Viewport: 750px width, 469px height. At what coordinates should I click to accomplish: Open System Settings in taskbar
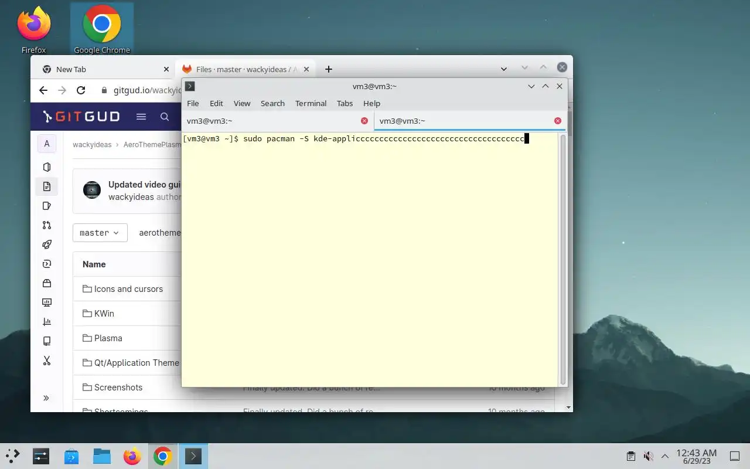click(41, 456)
